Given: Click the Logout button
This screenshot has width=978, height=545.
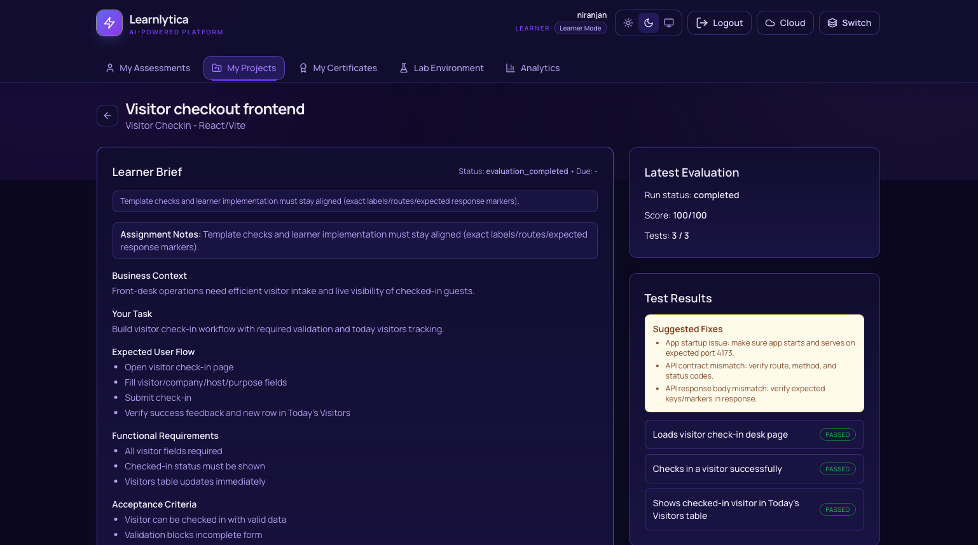Looking at the screenshot, I should coord(719,22).
